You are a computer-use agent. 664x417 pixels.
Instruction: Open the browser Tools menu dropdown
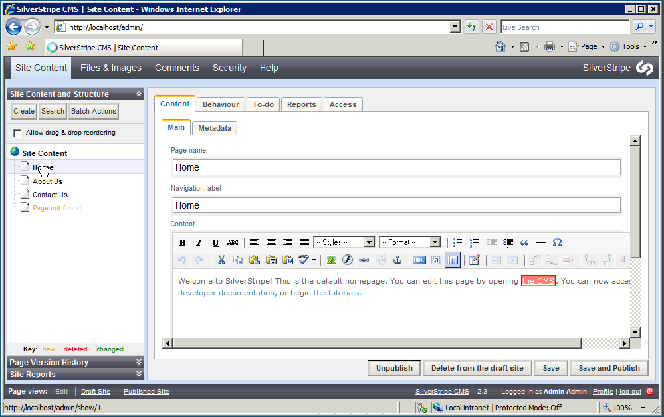(645, 47)
